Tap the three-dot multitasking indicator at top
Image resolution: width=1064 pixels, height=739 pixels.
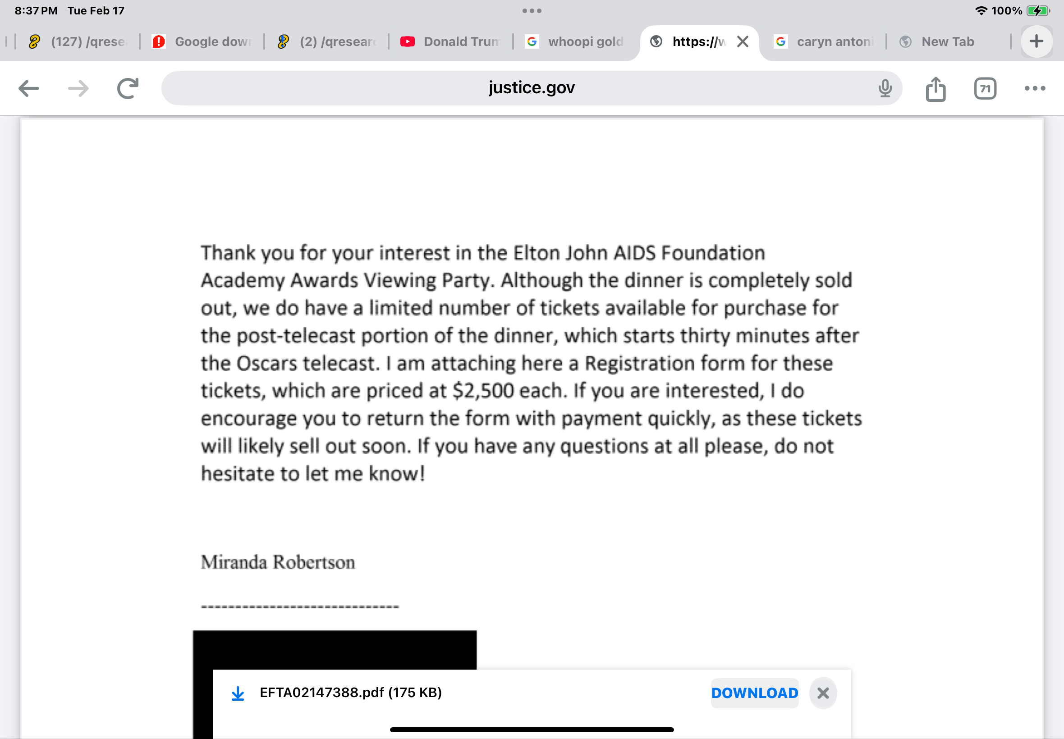(532, 11)
